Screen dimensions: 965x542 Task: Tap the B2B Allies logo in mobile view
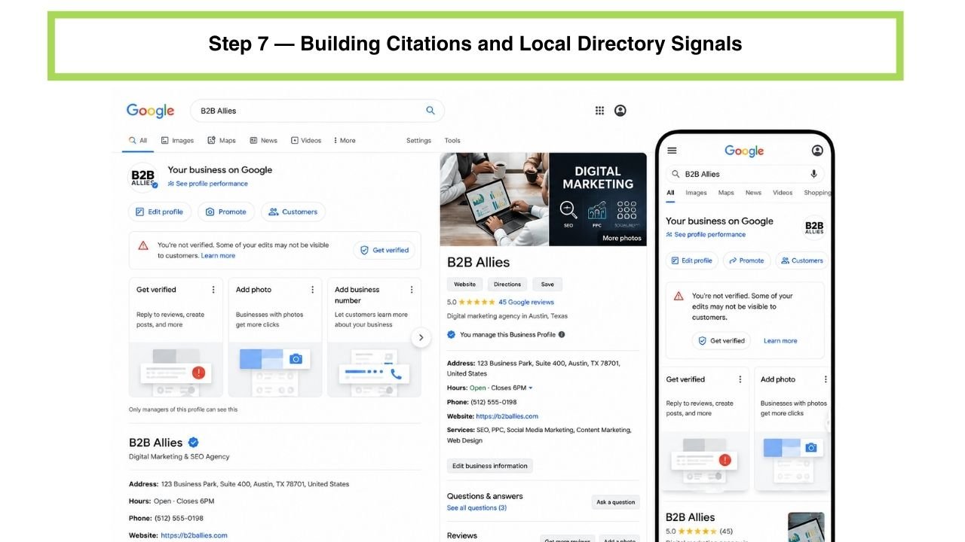point(813,227)
